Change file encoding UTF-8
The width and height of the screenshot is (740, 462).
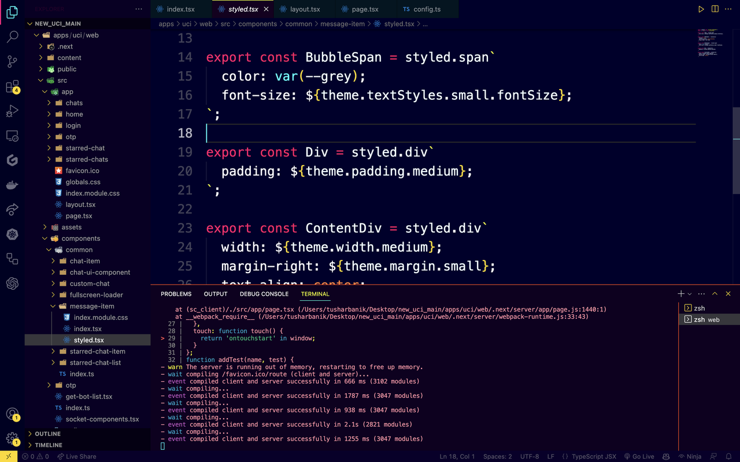coord(530,456)
